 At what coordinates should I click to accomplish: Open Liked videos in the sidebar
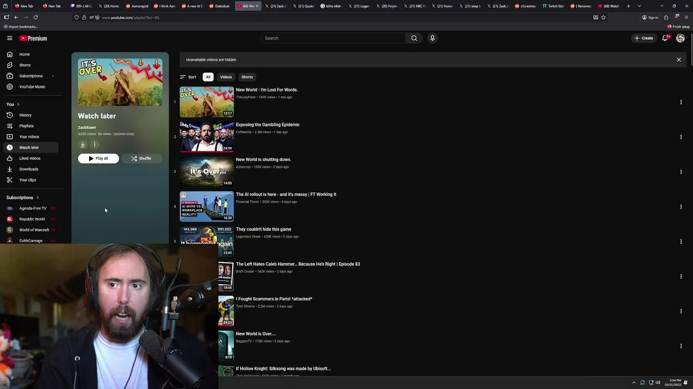click(30, 158)
